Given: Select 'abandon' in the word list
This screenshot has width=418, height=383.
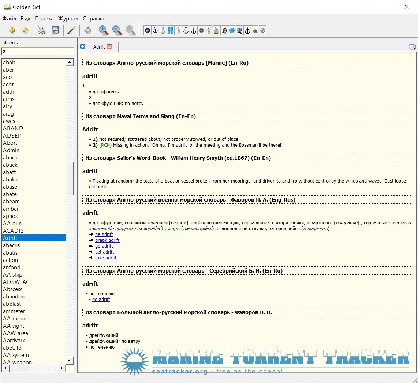Looking at the screenshot, I should pos(34,296).
